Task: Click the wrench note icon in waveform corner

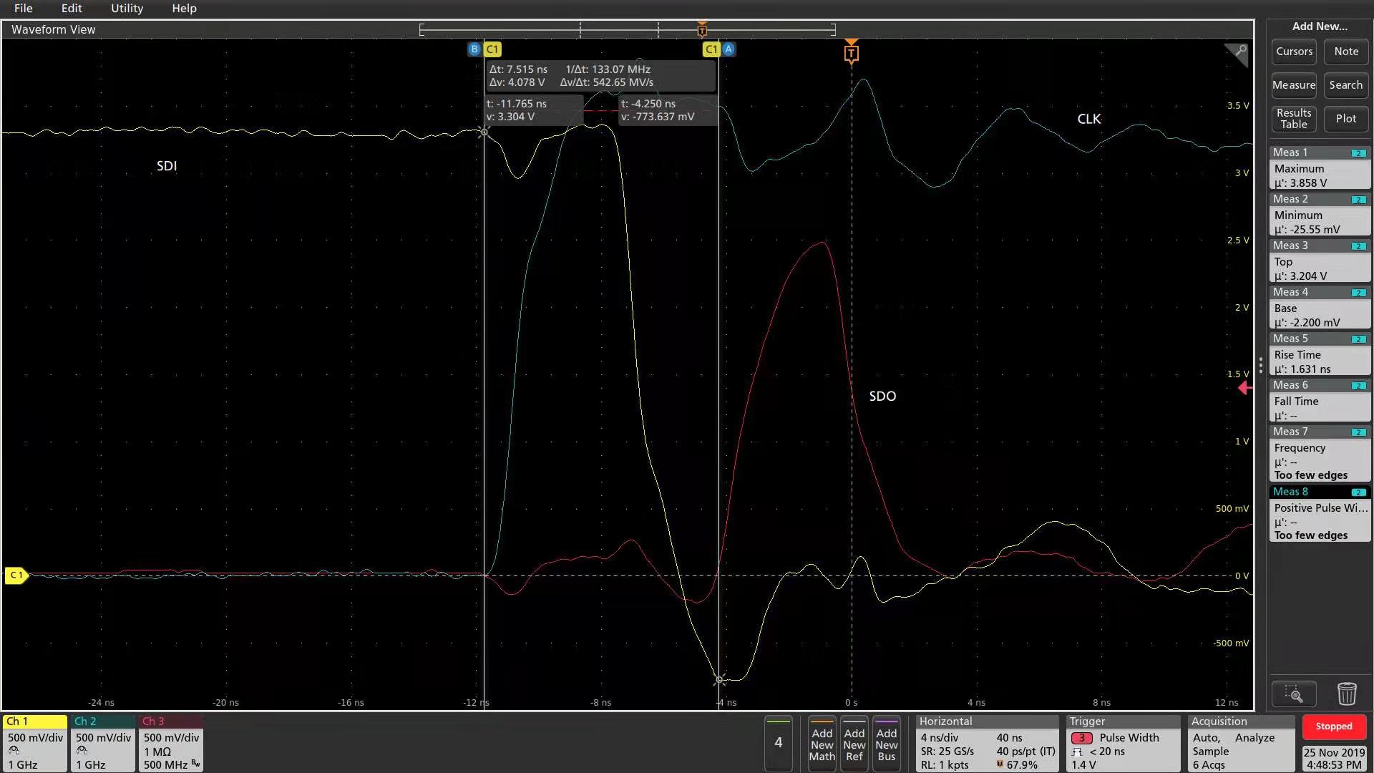Action: tap(1238, 52)
